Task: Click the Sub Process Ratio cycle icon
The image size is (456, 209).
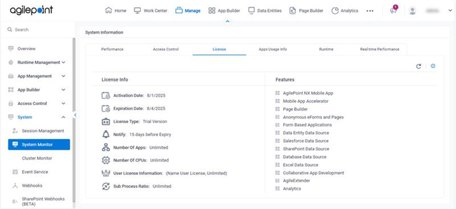Action: click(x=106, y=186)
